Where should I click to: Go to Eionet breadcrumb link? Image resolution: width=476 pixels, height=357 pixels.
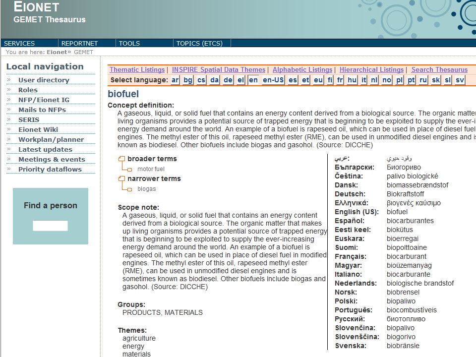(x=57, y=52)
